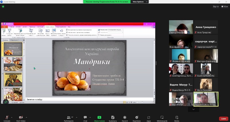This screenshot has height=122, width=230.
Task: Expand the arrow next to Participants
Action: pos(76,117)
